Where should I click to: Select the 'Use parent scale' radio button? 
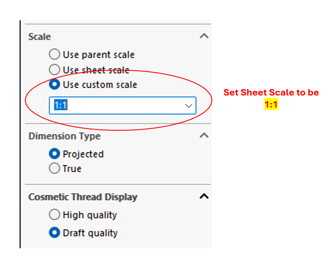coord(55,55)
